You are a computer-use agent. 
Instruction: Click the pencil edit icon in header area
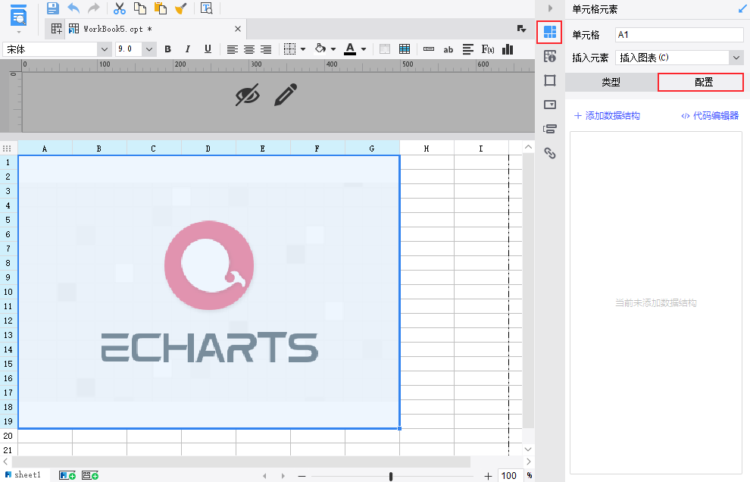click(286, 95)
